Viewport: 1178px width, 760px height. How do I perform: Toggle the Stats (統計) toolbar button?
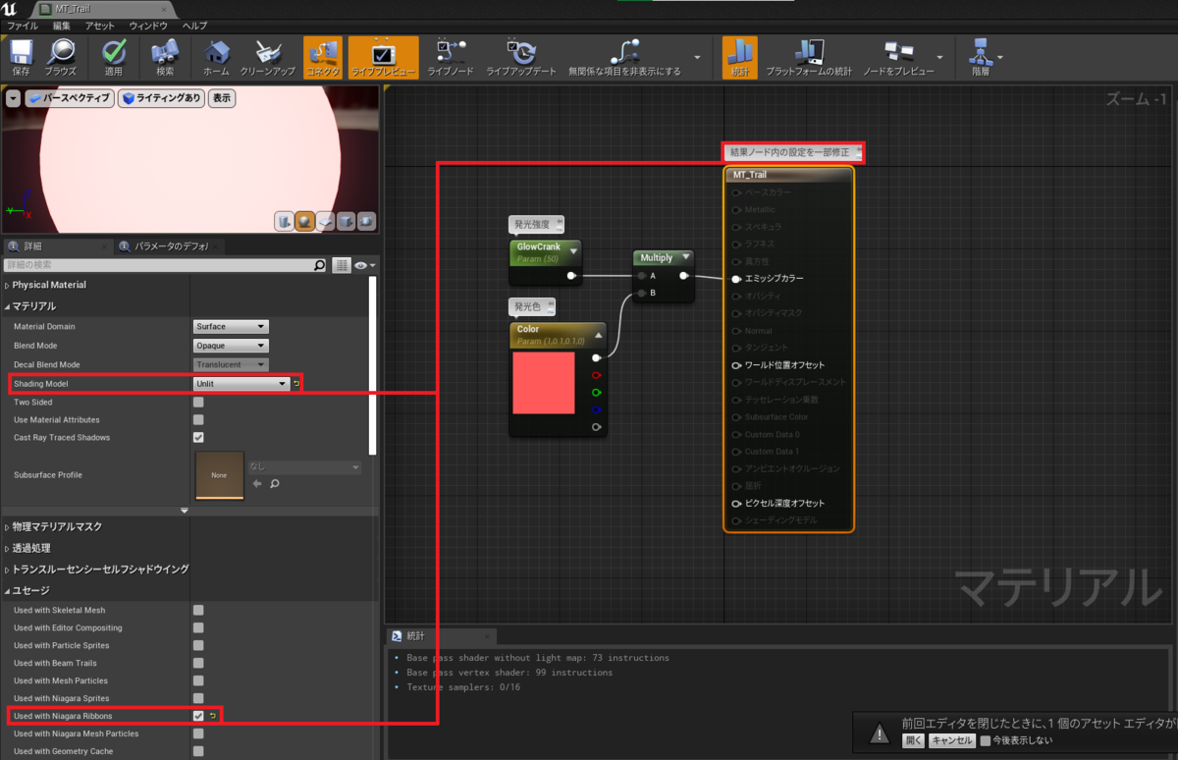(740, 57)
